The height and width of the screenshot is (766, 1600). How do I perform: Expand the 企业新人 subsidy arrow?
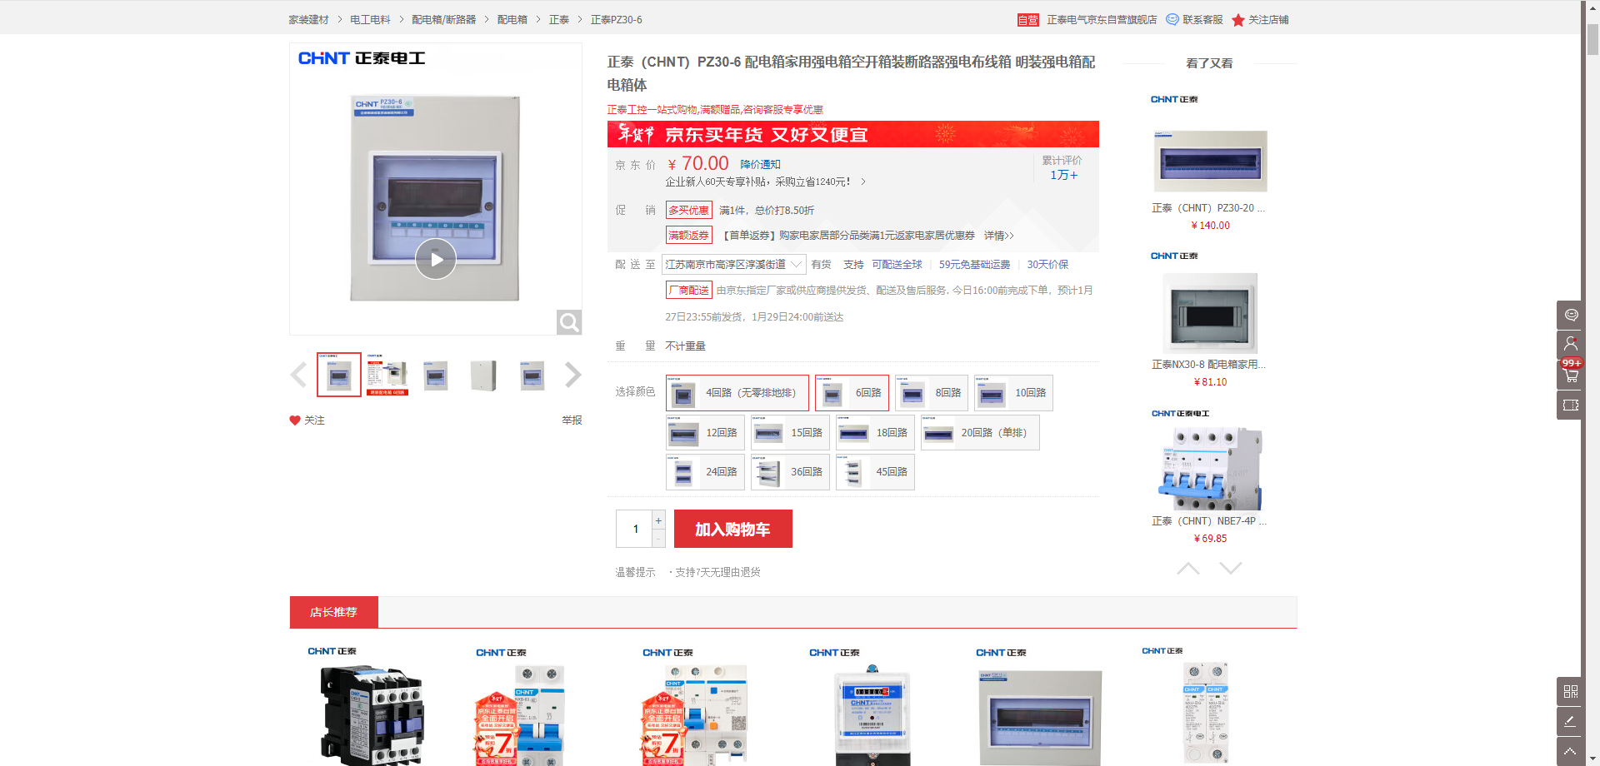coord(863,182)
